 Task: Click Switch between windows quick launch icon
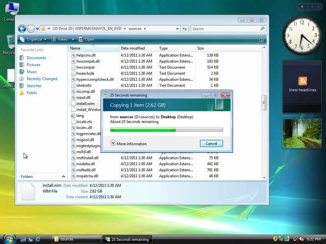(x=31, y=239)
